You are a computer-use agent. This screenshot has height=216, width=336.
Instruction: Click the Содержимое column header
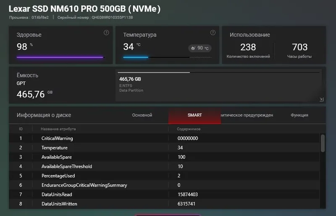point(189,129)
